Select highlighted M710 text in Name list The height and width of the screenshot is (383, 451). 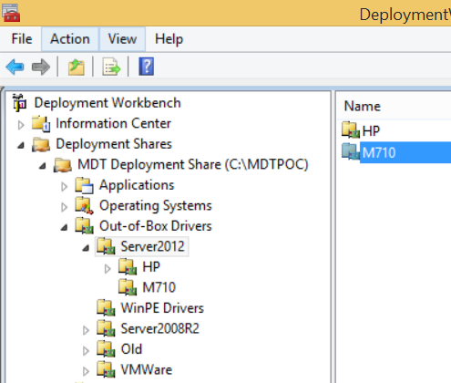(x=379, y=152)
